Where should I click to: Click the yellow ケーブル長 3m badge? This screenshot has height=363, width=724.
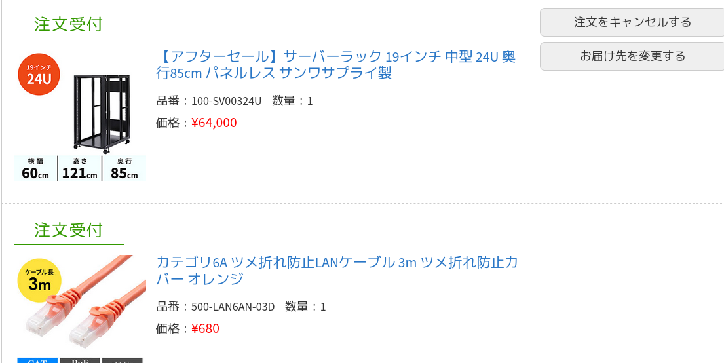point(39,280)
